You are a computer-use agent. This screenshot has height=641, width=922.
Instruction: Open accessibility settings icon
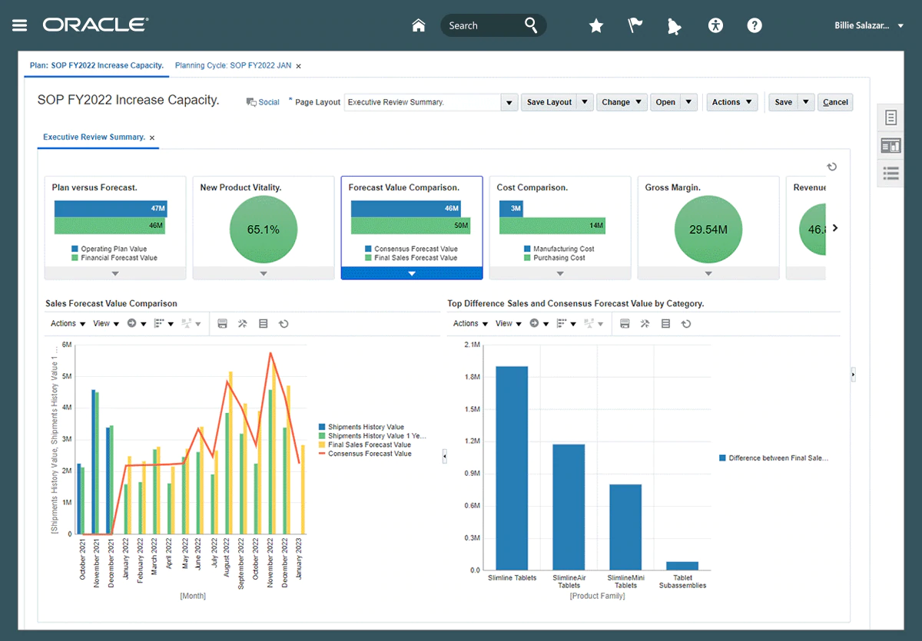coord(715,25)
